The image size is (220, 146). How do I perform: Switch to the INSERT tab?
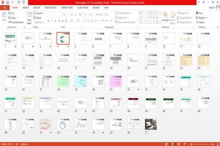click(26, 8)
